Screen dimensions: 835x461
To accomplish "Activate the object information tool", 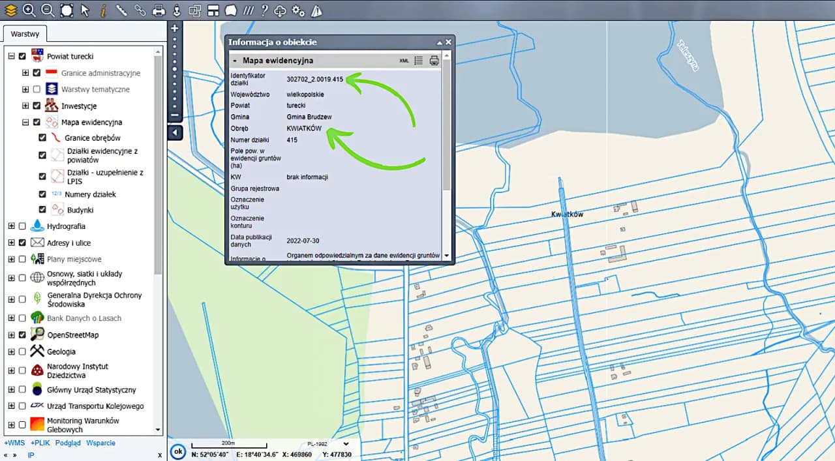I will click(103, 10).
